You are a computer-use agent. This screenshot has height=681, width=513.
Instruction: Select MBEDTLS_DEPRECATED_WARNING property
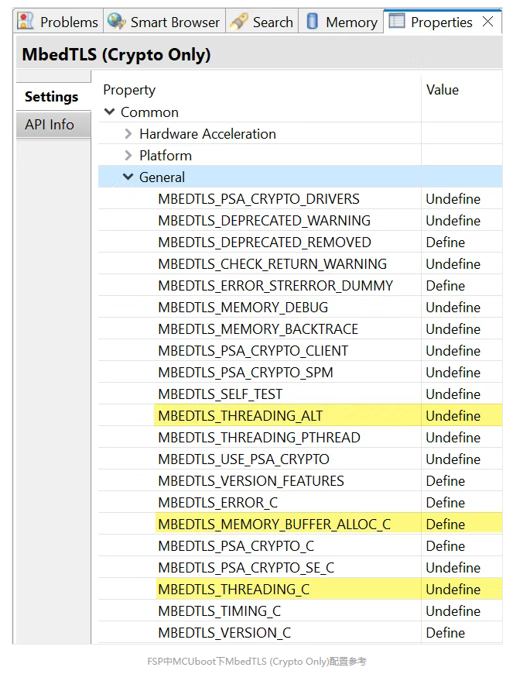tap(264, 221)
